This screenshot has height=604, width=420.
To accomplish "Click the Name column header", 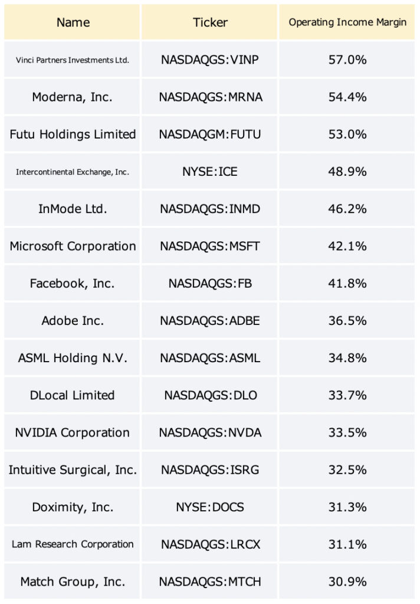I will tap(72, 22).
